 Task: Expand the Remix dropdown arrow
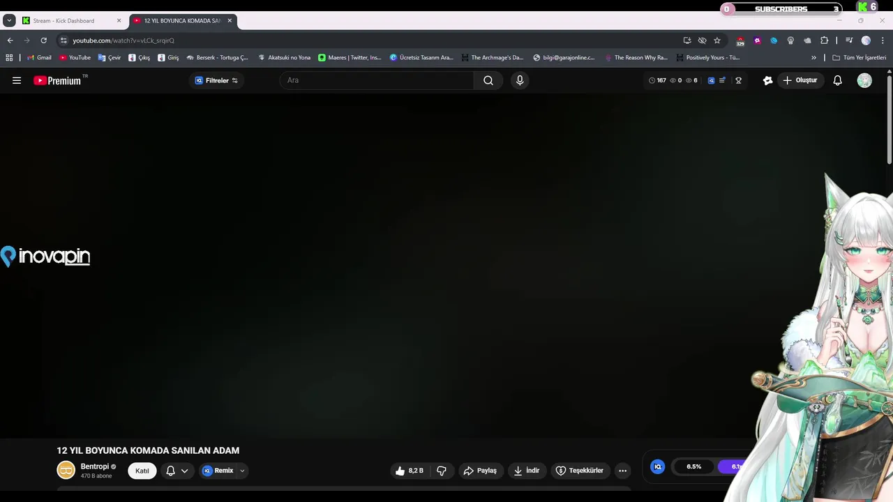click(242, 471)
